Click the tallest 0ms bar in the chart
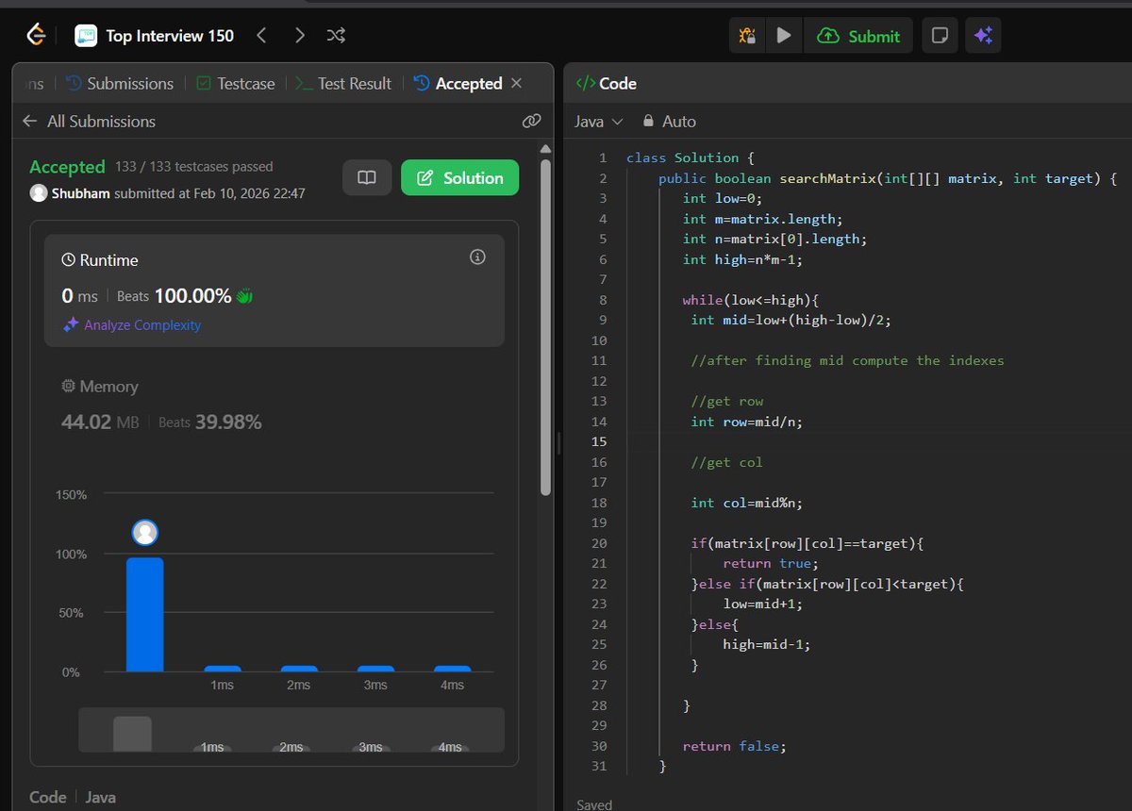 pos(145,615)
